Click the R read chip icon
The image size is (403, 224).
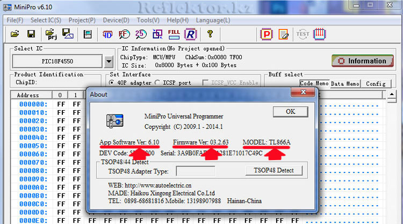190,34
